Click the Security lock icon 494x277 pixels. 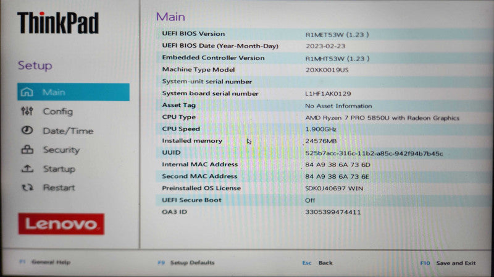click(27, 150)
